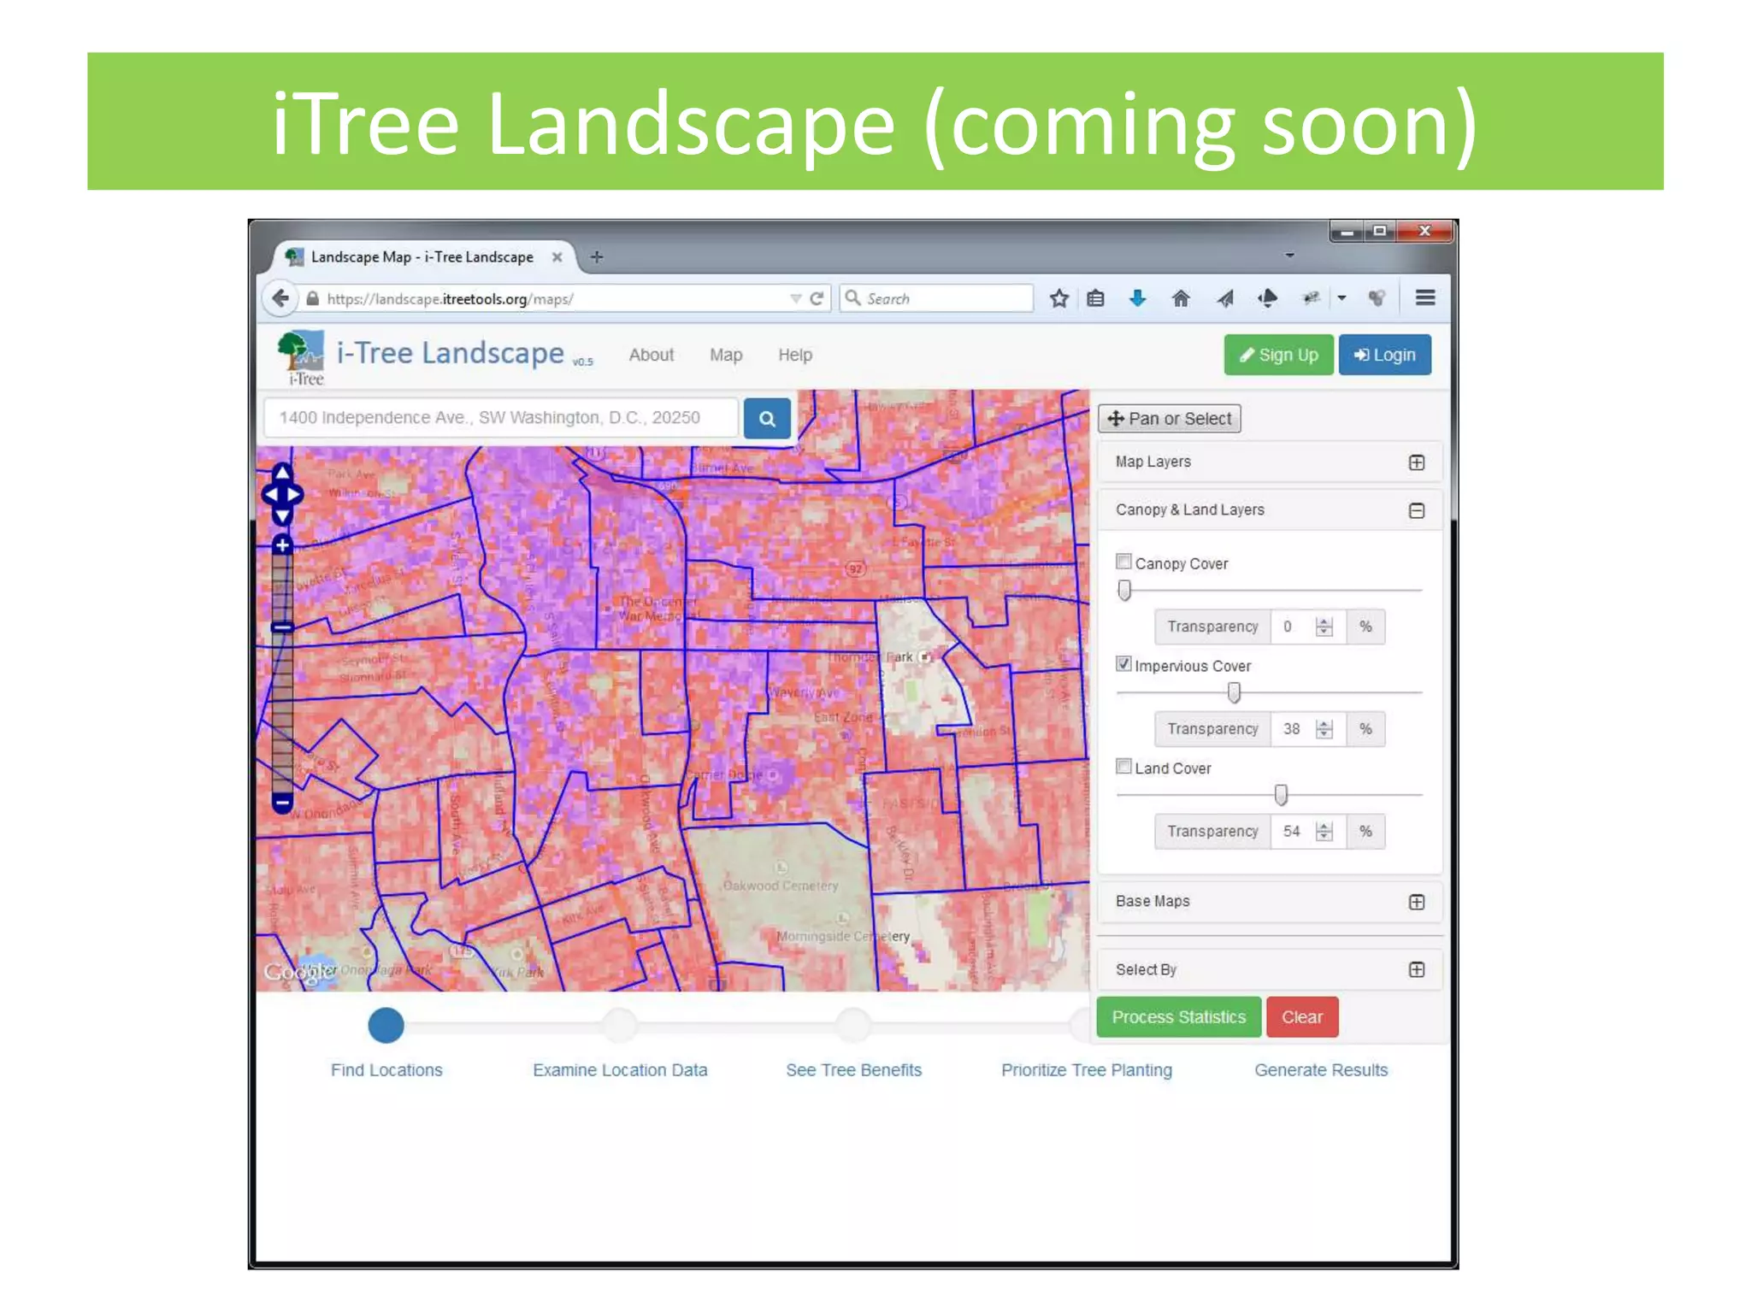The image size is (1751, 1313).
Task: Go to the browser home icon
Action: coord(1181,298)
